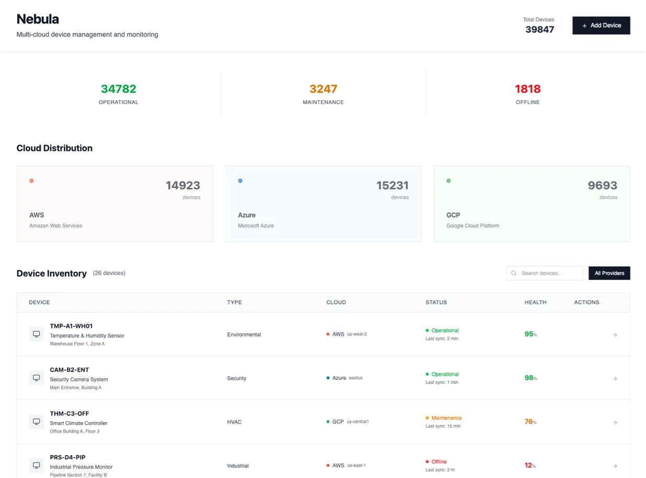Click the Nebula title heading
This screenshot has width=646, height=478.
click(x=38, y=19)
